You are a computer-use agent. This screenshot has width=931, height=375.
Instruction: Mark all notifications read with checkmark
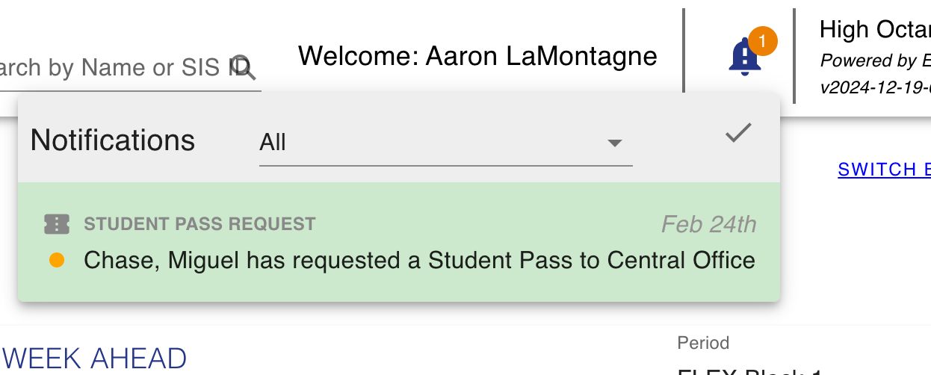pos(738,134)
